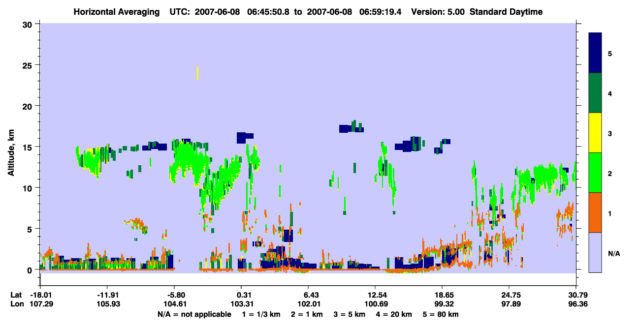
Task: Click latitude value -11.91
Action: pos(107,295)
